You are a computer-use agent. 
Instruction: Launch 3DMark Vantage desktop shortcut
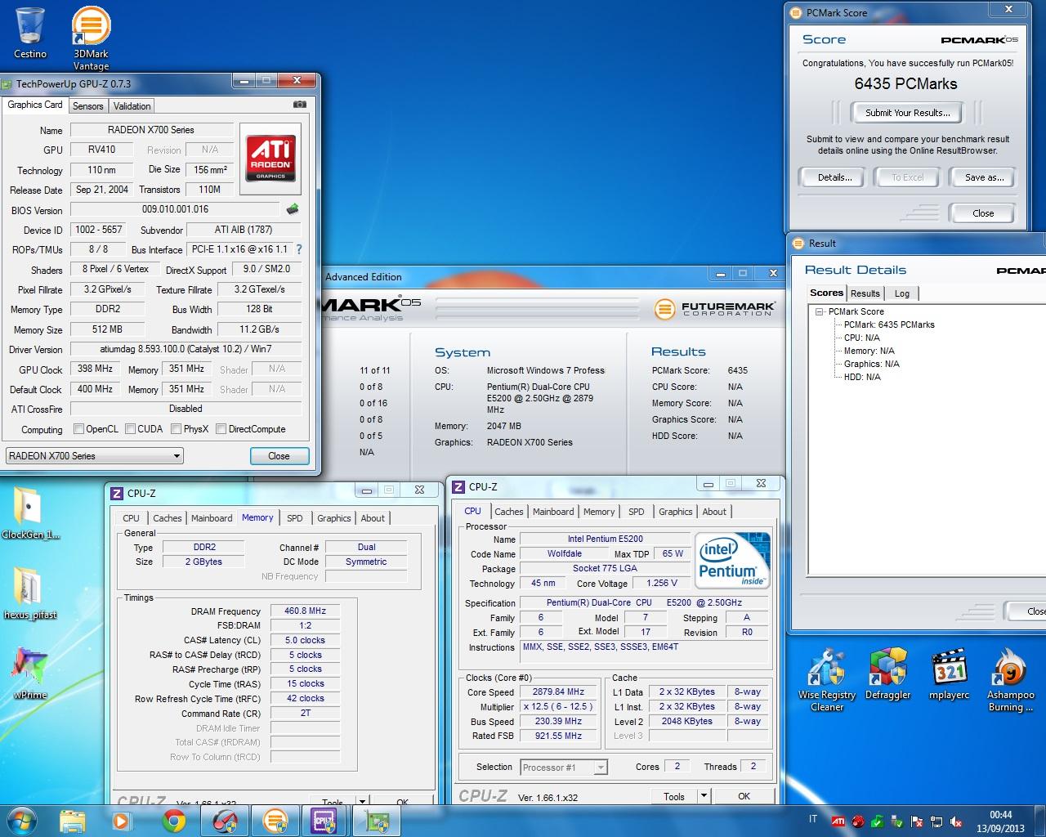coord(91,38)
